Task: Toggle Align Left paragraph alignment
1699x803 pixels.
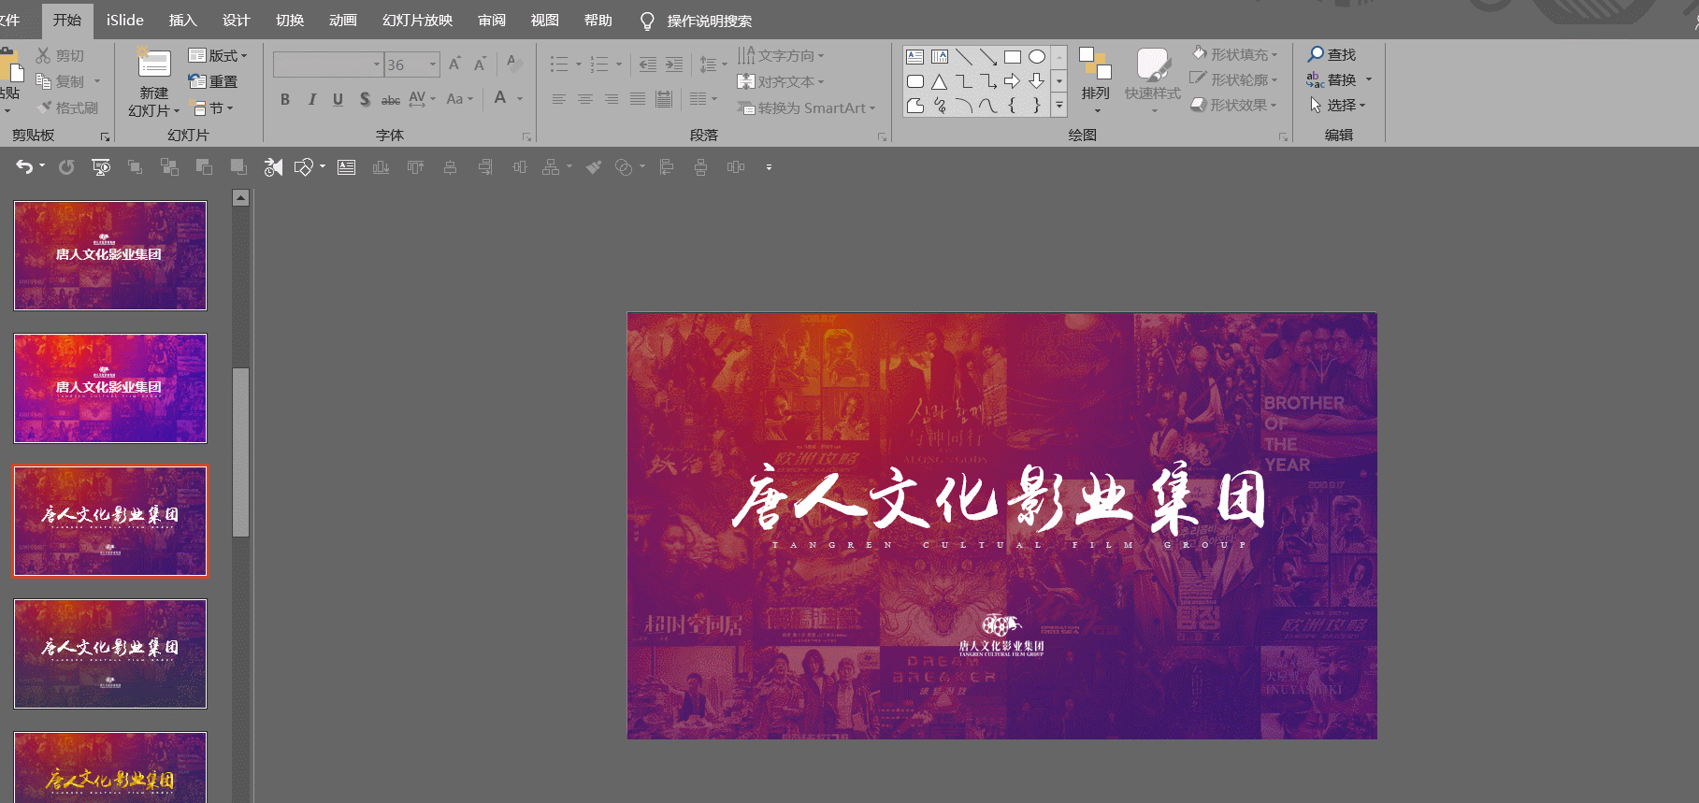Action: click(558, 99)
